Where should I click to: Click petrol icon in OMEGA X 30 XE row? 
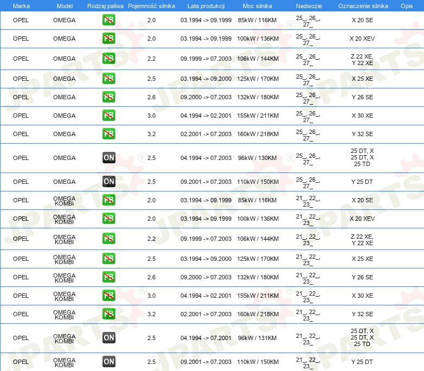click(x=108, y=116)
